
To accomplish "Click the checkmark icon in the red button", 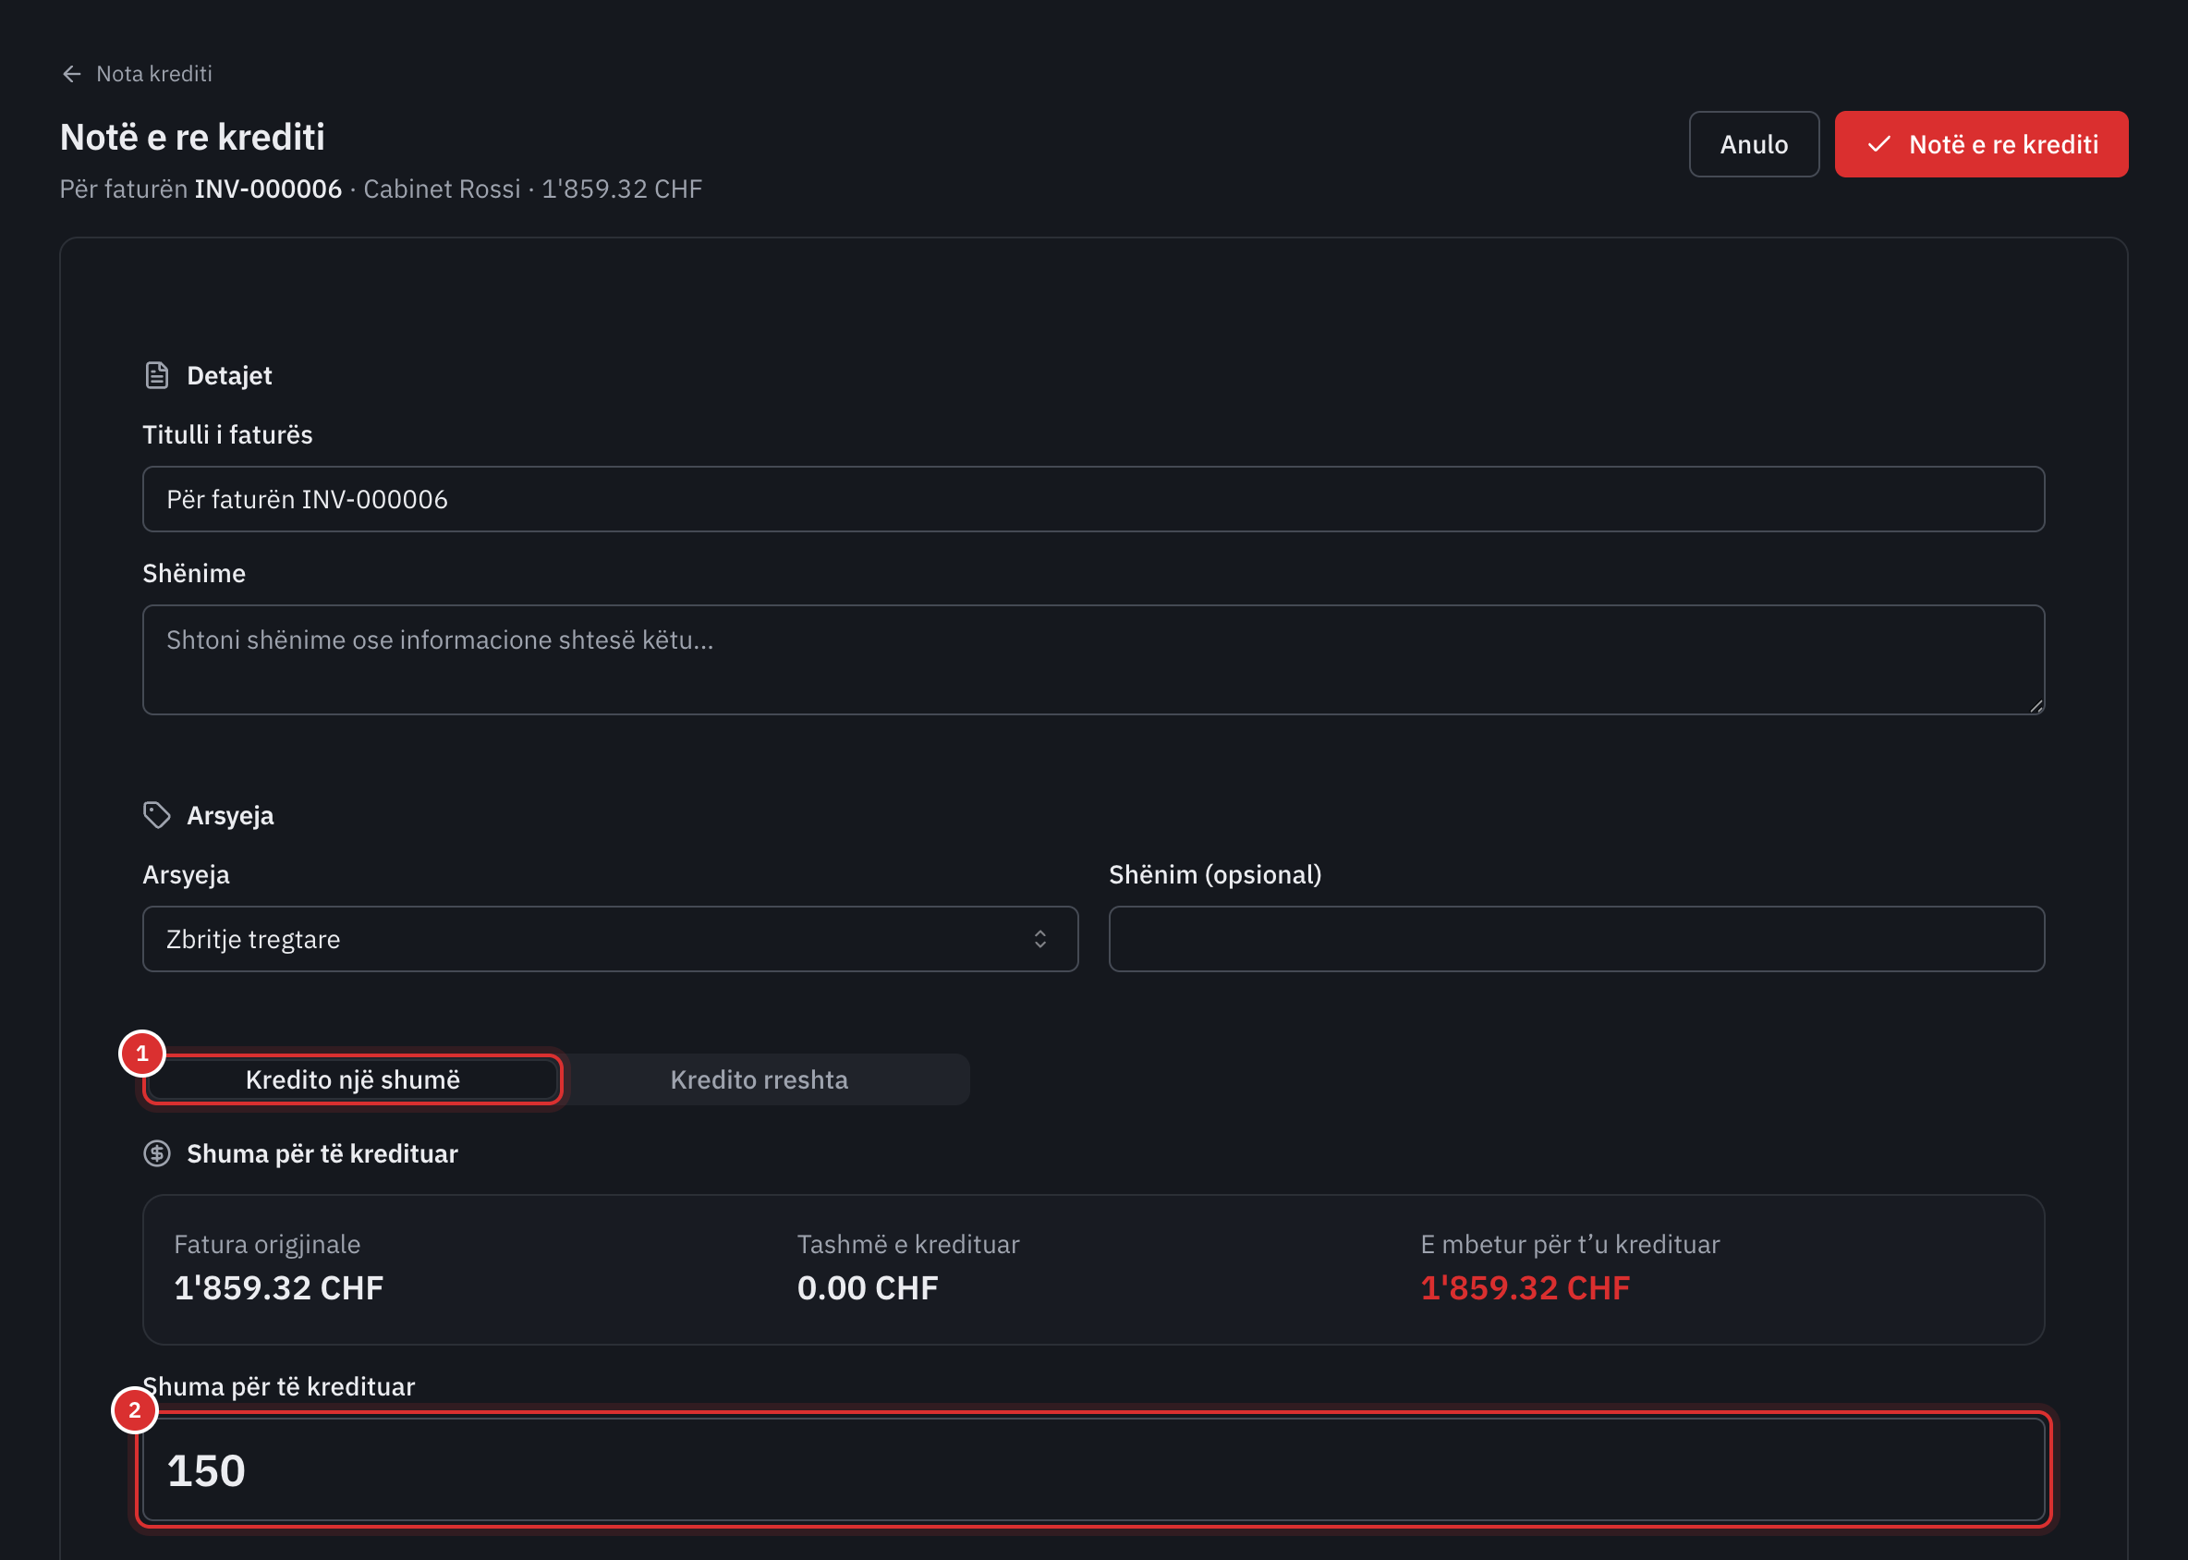I will pyautogui.click(x=1878, y=144).
